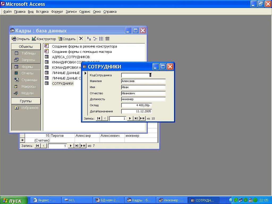Go to last record in Инженер table window
Viewport: 272px width, 204px height.
(x=77, y=146)
